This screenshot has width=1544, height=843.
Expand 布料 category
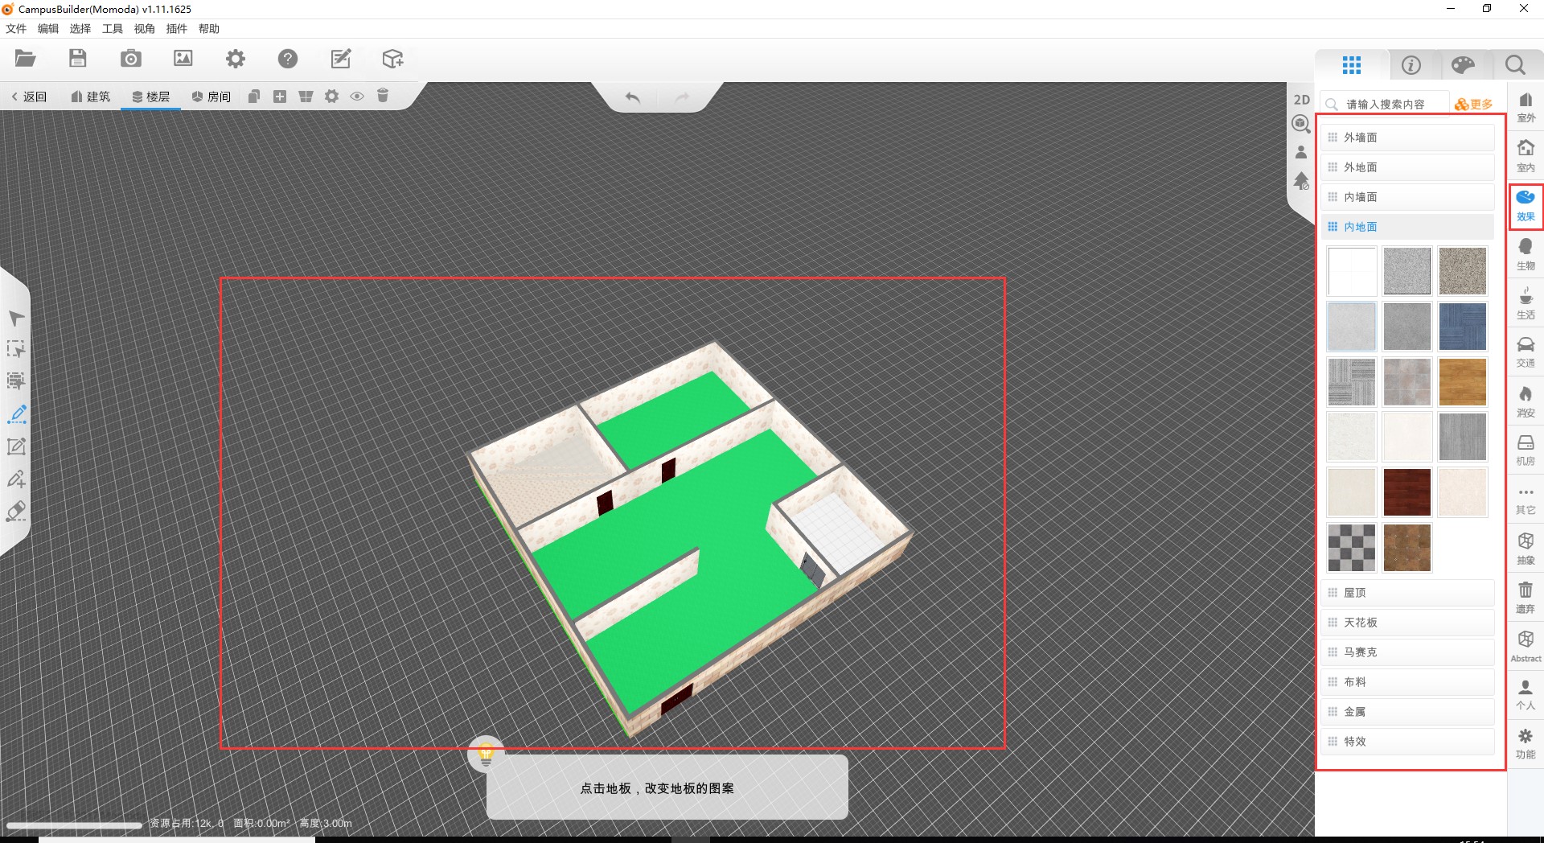(x=1407, y=682)
